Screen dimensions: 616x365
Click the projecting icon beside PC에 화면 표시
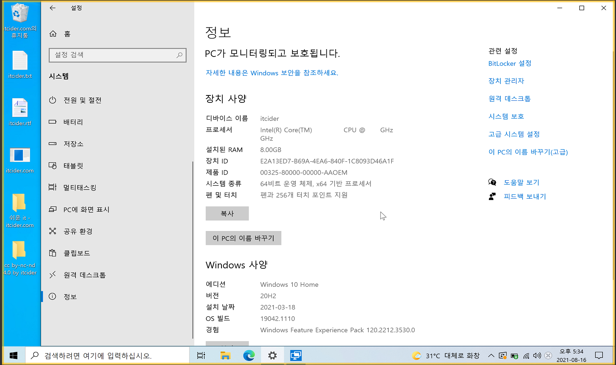click(x=52, y=209)
